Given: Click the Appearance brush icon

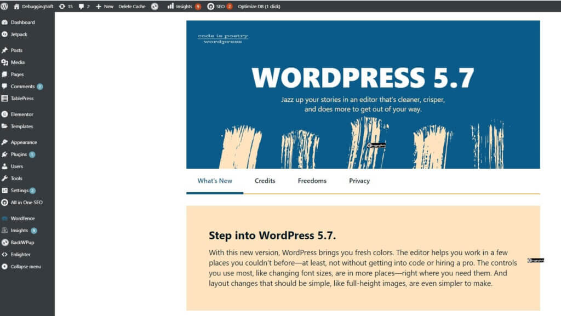Looking at the screenshot, I should 4,142.
